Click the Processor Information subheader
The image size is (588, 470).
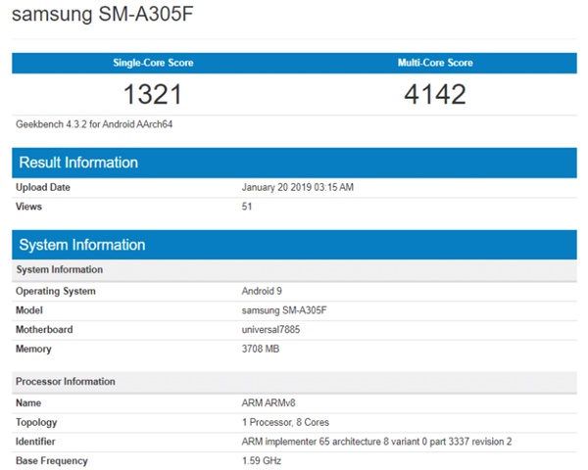click(66, 382)
